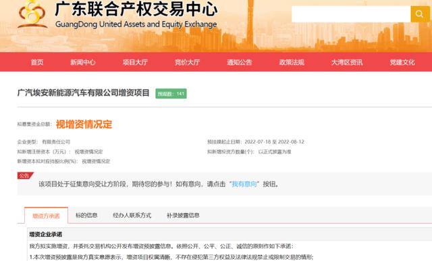Open the 项目大厅 nav item
The image size is (432, 261).
pyautogui.click(x=135, y=62)
